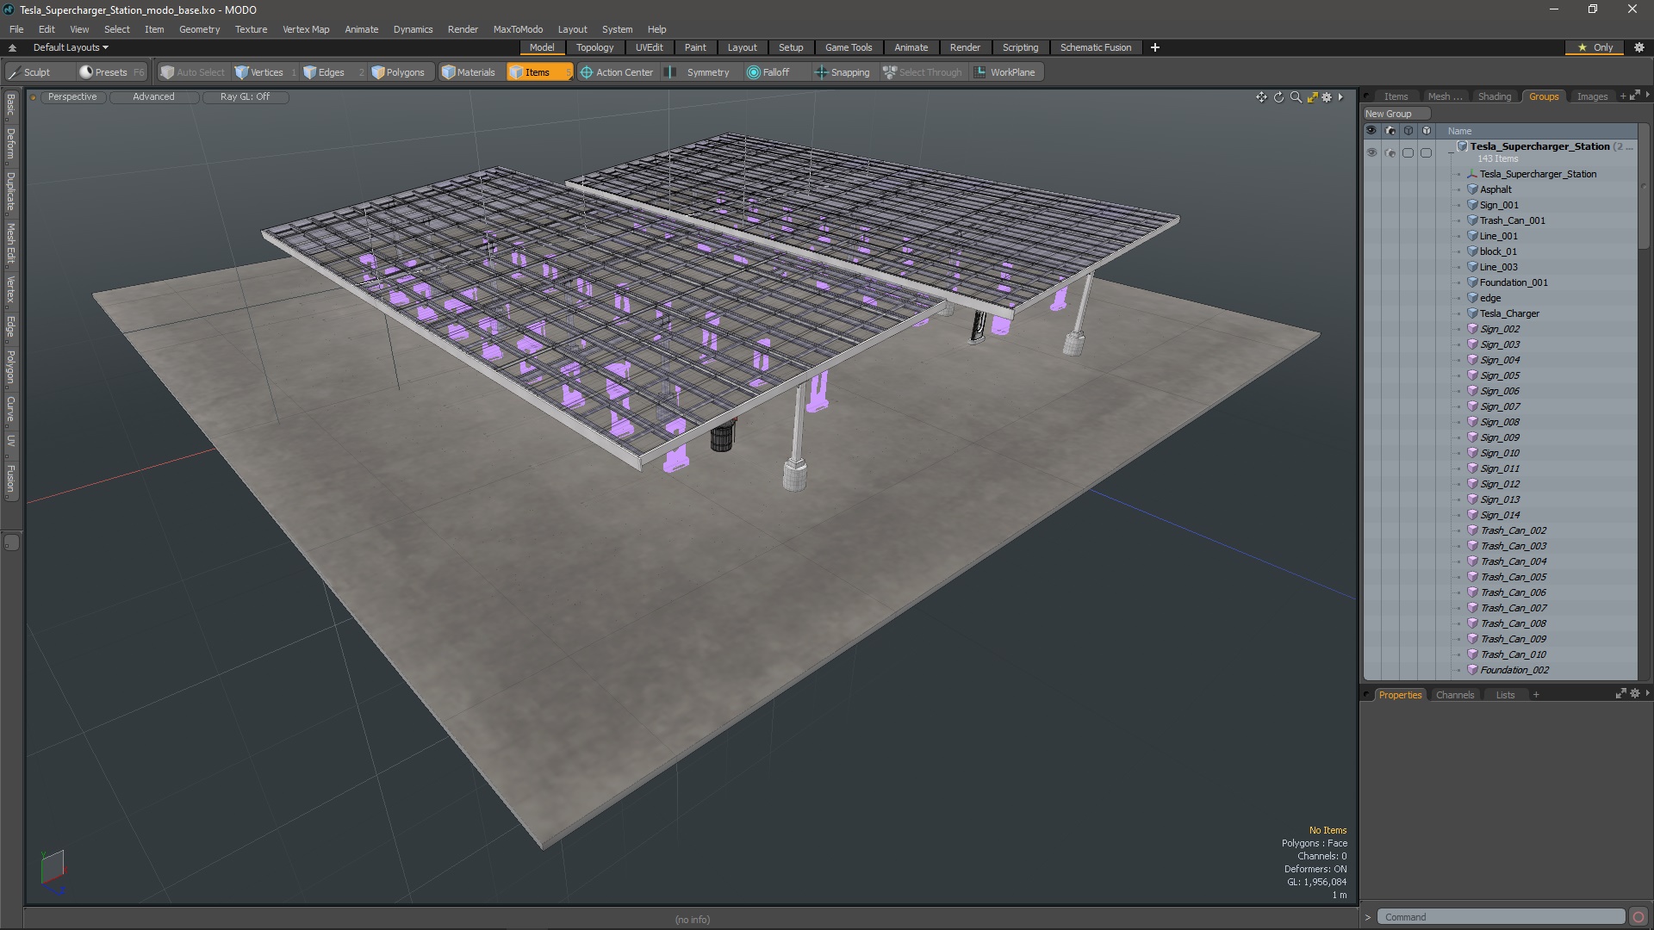
Task: Switch to the Channels tab
Action: (x=1455, y=695)
